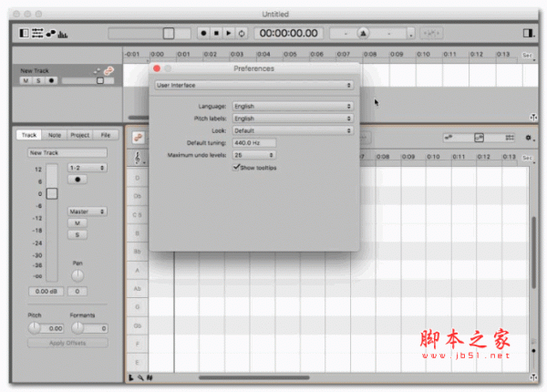
Task: Open the Look dropdown
Action: pyautogui.click(x=293, y=130)
